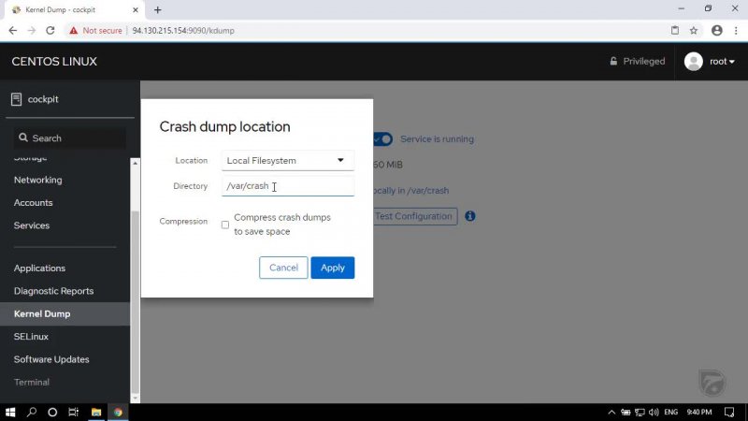
Task: Open the Chrome profile avatar icon
Action: pyautogui.click(x=716, y=30)
